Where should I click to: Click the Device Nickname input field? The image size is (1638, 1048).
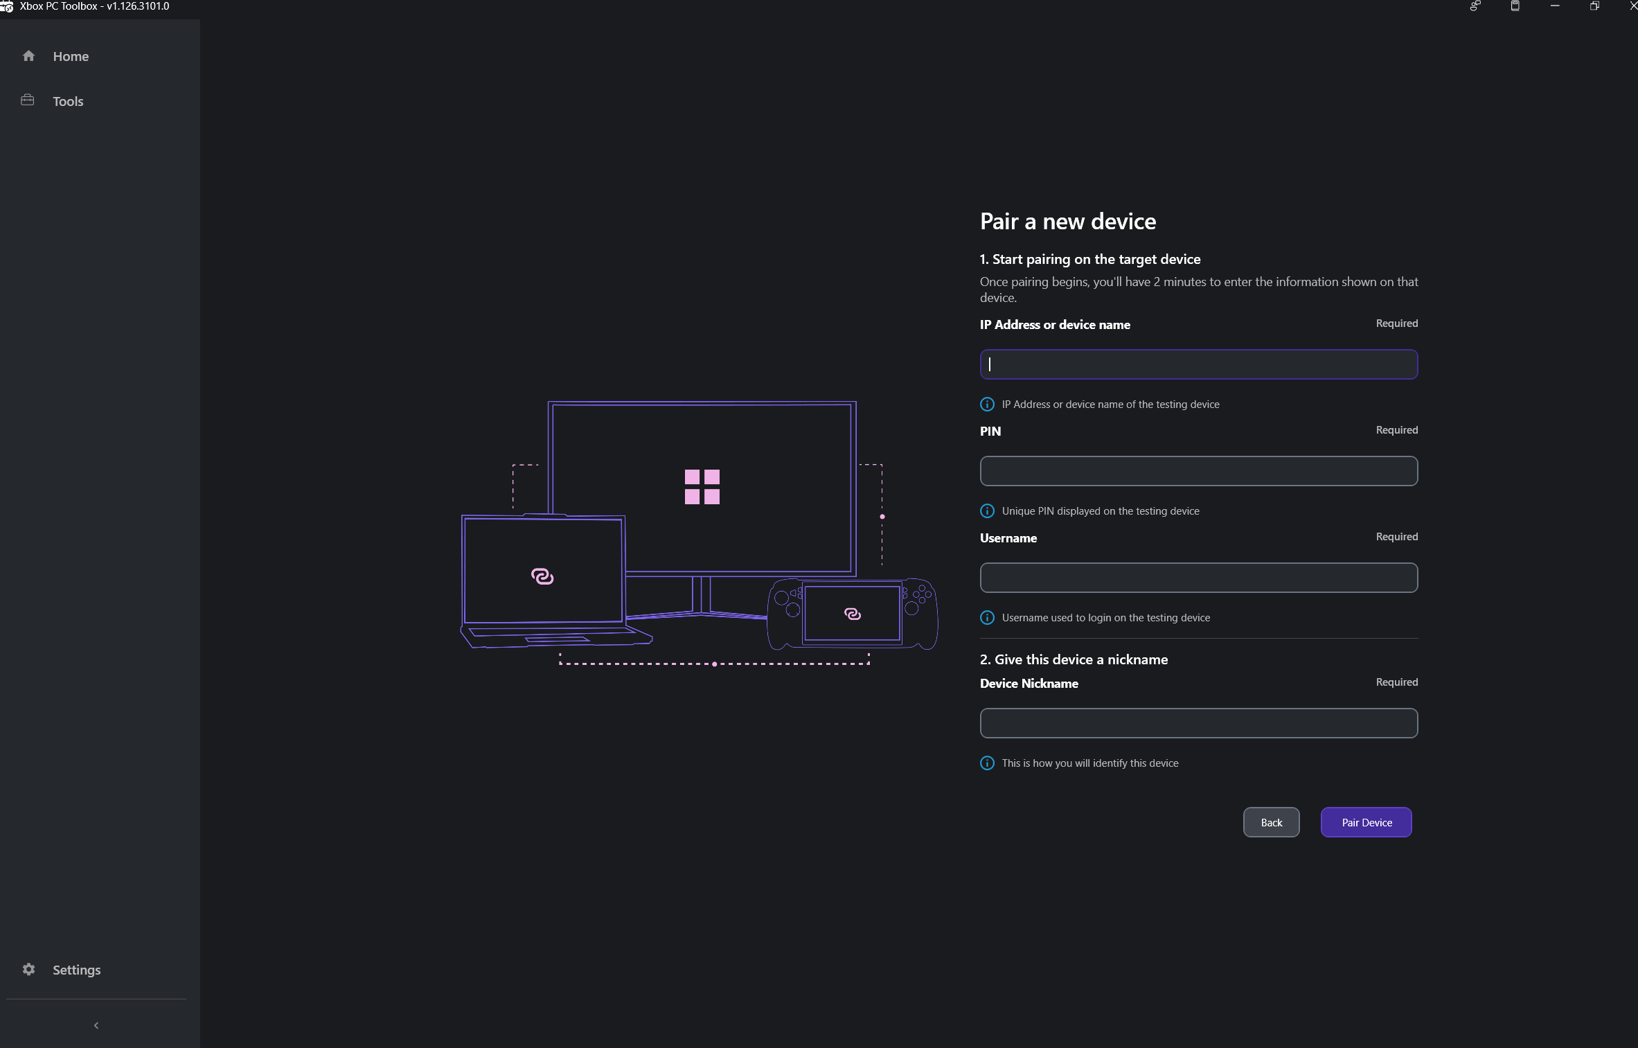pos(1199,723)
